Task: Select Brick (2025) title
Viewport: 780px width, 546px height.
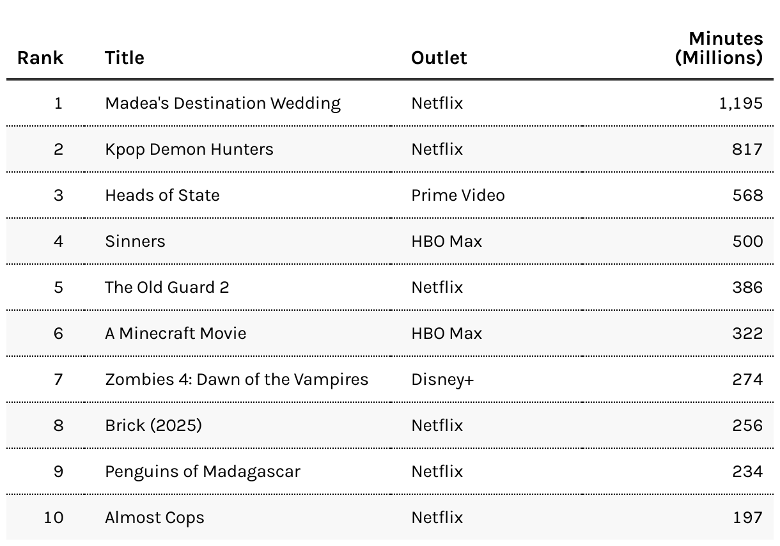Action: pyautogui.click(x=153, y=426)
